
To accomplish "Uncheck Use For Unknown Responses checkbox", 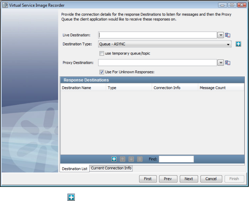I will 102,72.
